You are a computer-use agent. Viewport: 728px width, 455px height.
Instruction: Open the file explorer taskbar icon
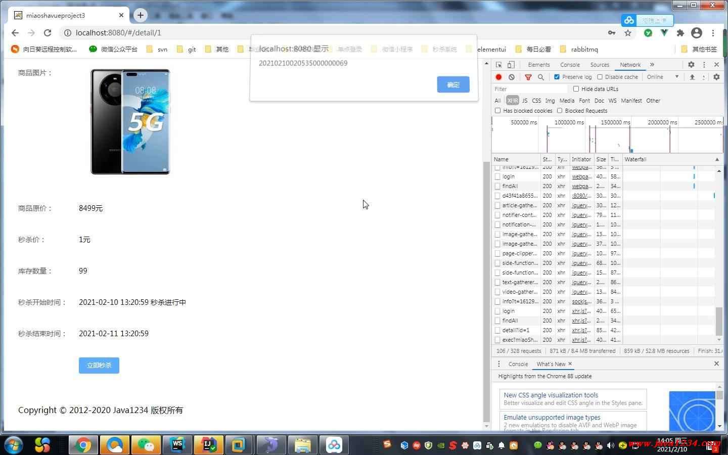[302, 445]
